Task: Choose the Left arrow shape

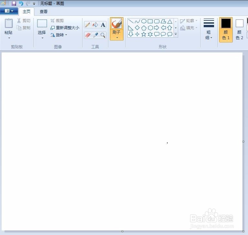Action: pos(163,28)
